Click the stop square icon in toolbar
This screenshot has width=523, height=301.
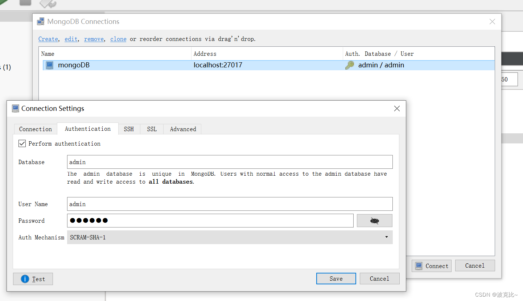25,3
